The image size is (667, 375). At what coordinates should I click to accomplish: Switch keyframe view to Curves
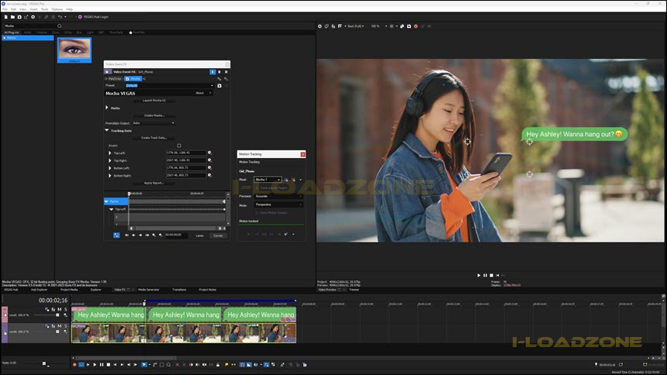tap(218, 236)
